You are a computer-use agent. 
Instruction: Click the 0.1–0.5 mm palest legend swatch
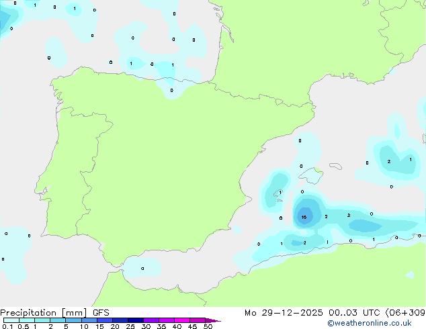coord(11,320)
